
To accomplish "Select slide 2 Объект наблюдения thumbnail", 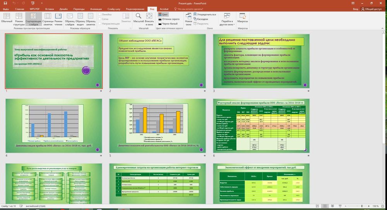I will pyautogui.click(x=158, y=61).
